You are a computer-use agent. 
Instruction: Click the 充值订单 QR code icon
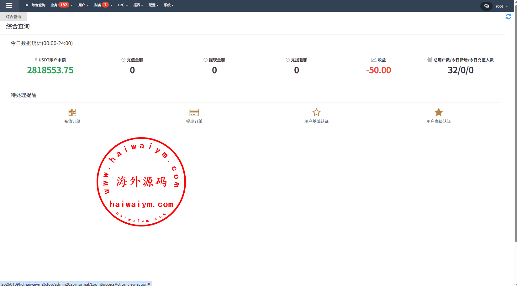point(72,112)
